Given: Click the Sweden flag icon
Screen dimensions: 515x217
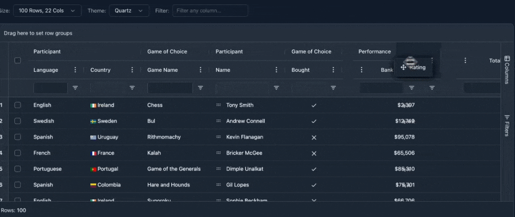Looking at the screenshot, I should (93, 121).
